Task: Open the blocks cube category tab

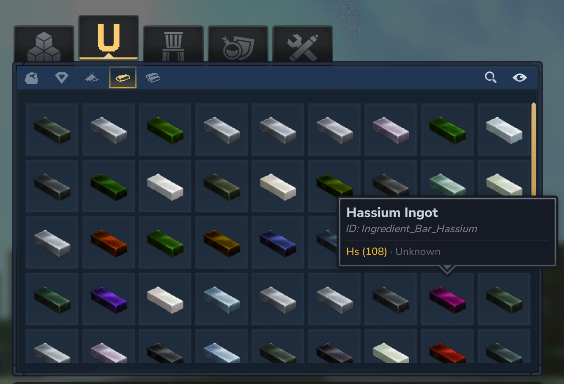Action: pyautogui.click(x=44, y=45)
